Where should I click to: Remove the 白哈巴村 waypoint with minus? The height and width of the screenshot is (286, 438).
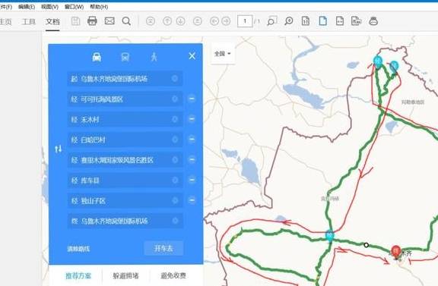point(192,139)
